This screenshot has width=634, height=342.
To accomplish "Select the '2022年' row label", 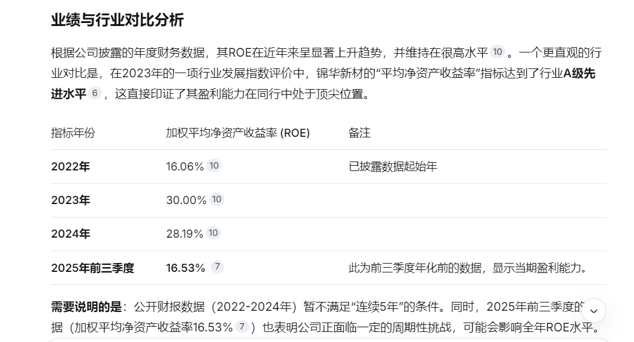I will (70, 167).
